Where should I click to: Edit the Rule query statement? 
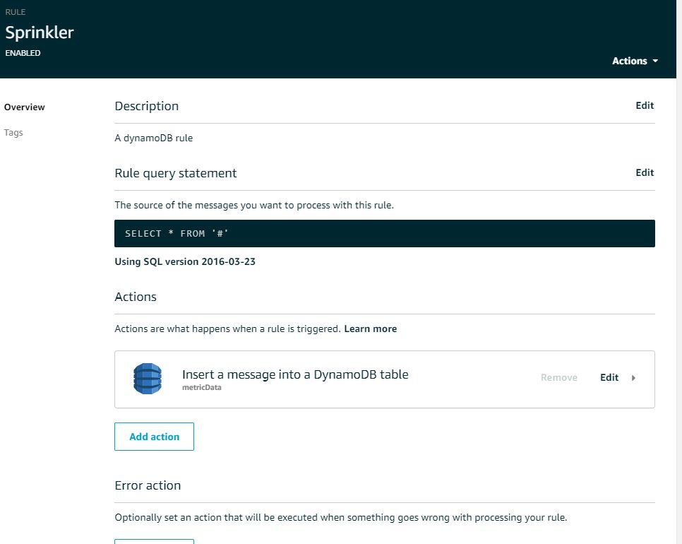[x=645, y=172]
